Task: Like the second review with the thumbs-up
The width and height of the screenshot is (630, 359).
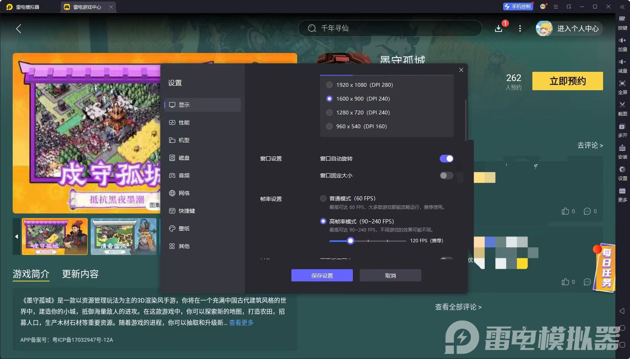Action: 565,282
